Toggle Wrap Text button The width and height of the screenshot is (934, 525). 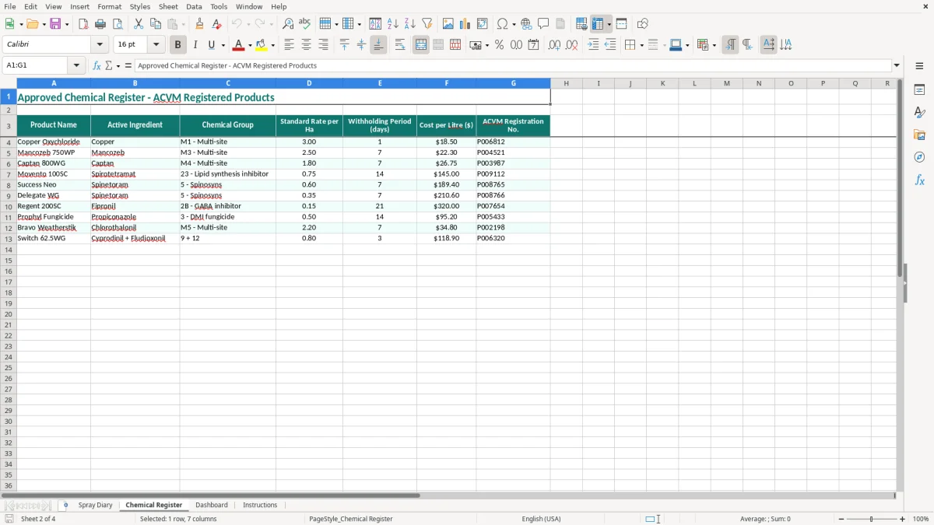pos(400,45)
